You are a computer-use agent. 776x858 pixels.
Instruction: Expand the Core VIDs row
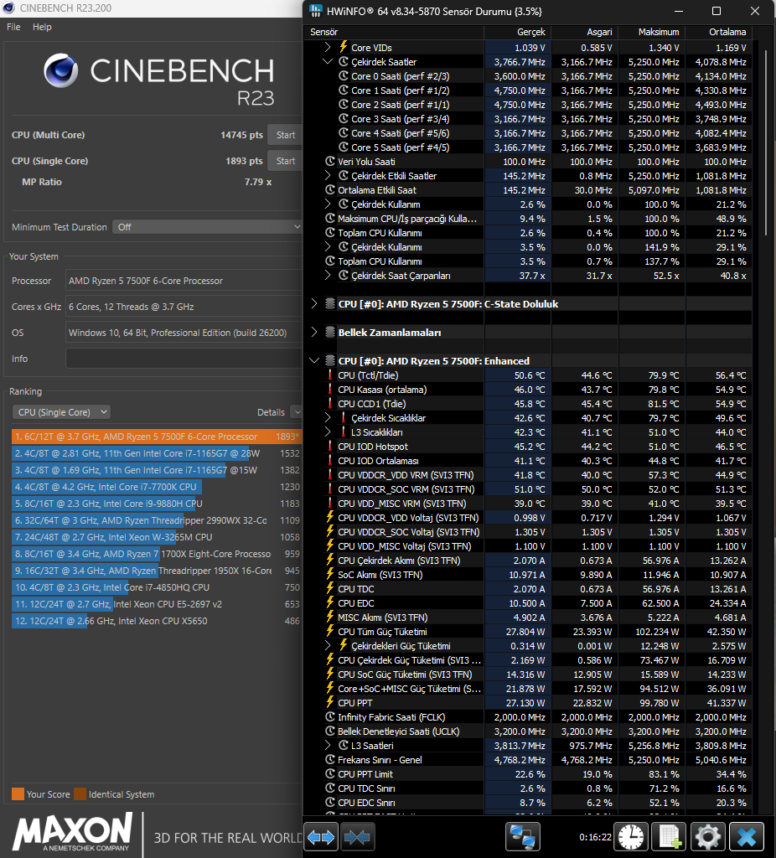(x=328, y=47)
